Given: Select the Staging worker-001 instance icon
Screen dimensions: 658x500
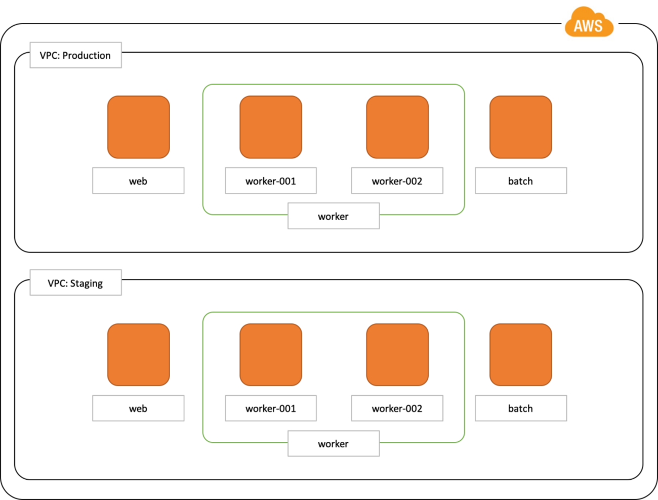Looking at the screenshot, I should click(271, 355).
